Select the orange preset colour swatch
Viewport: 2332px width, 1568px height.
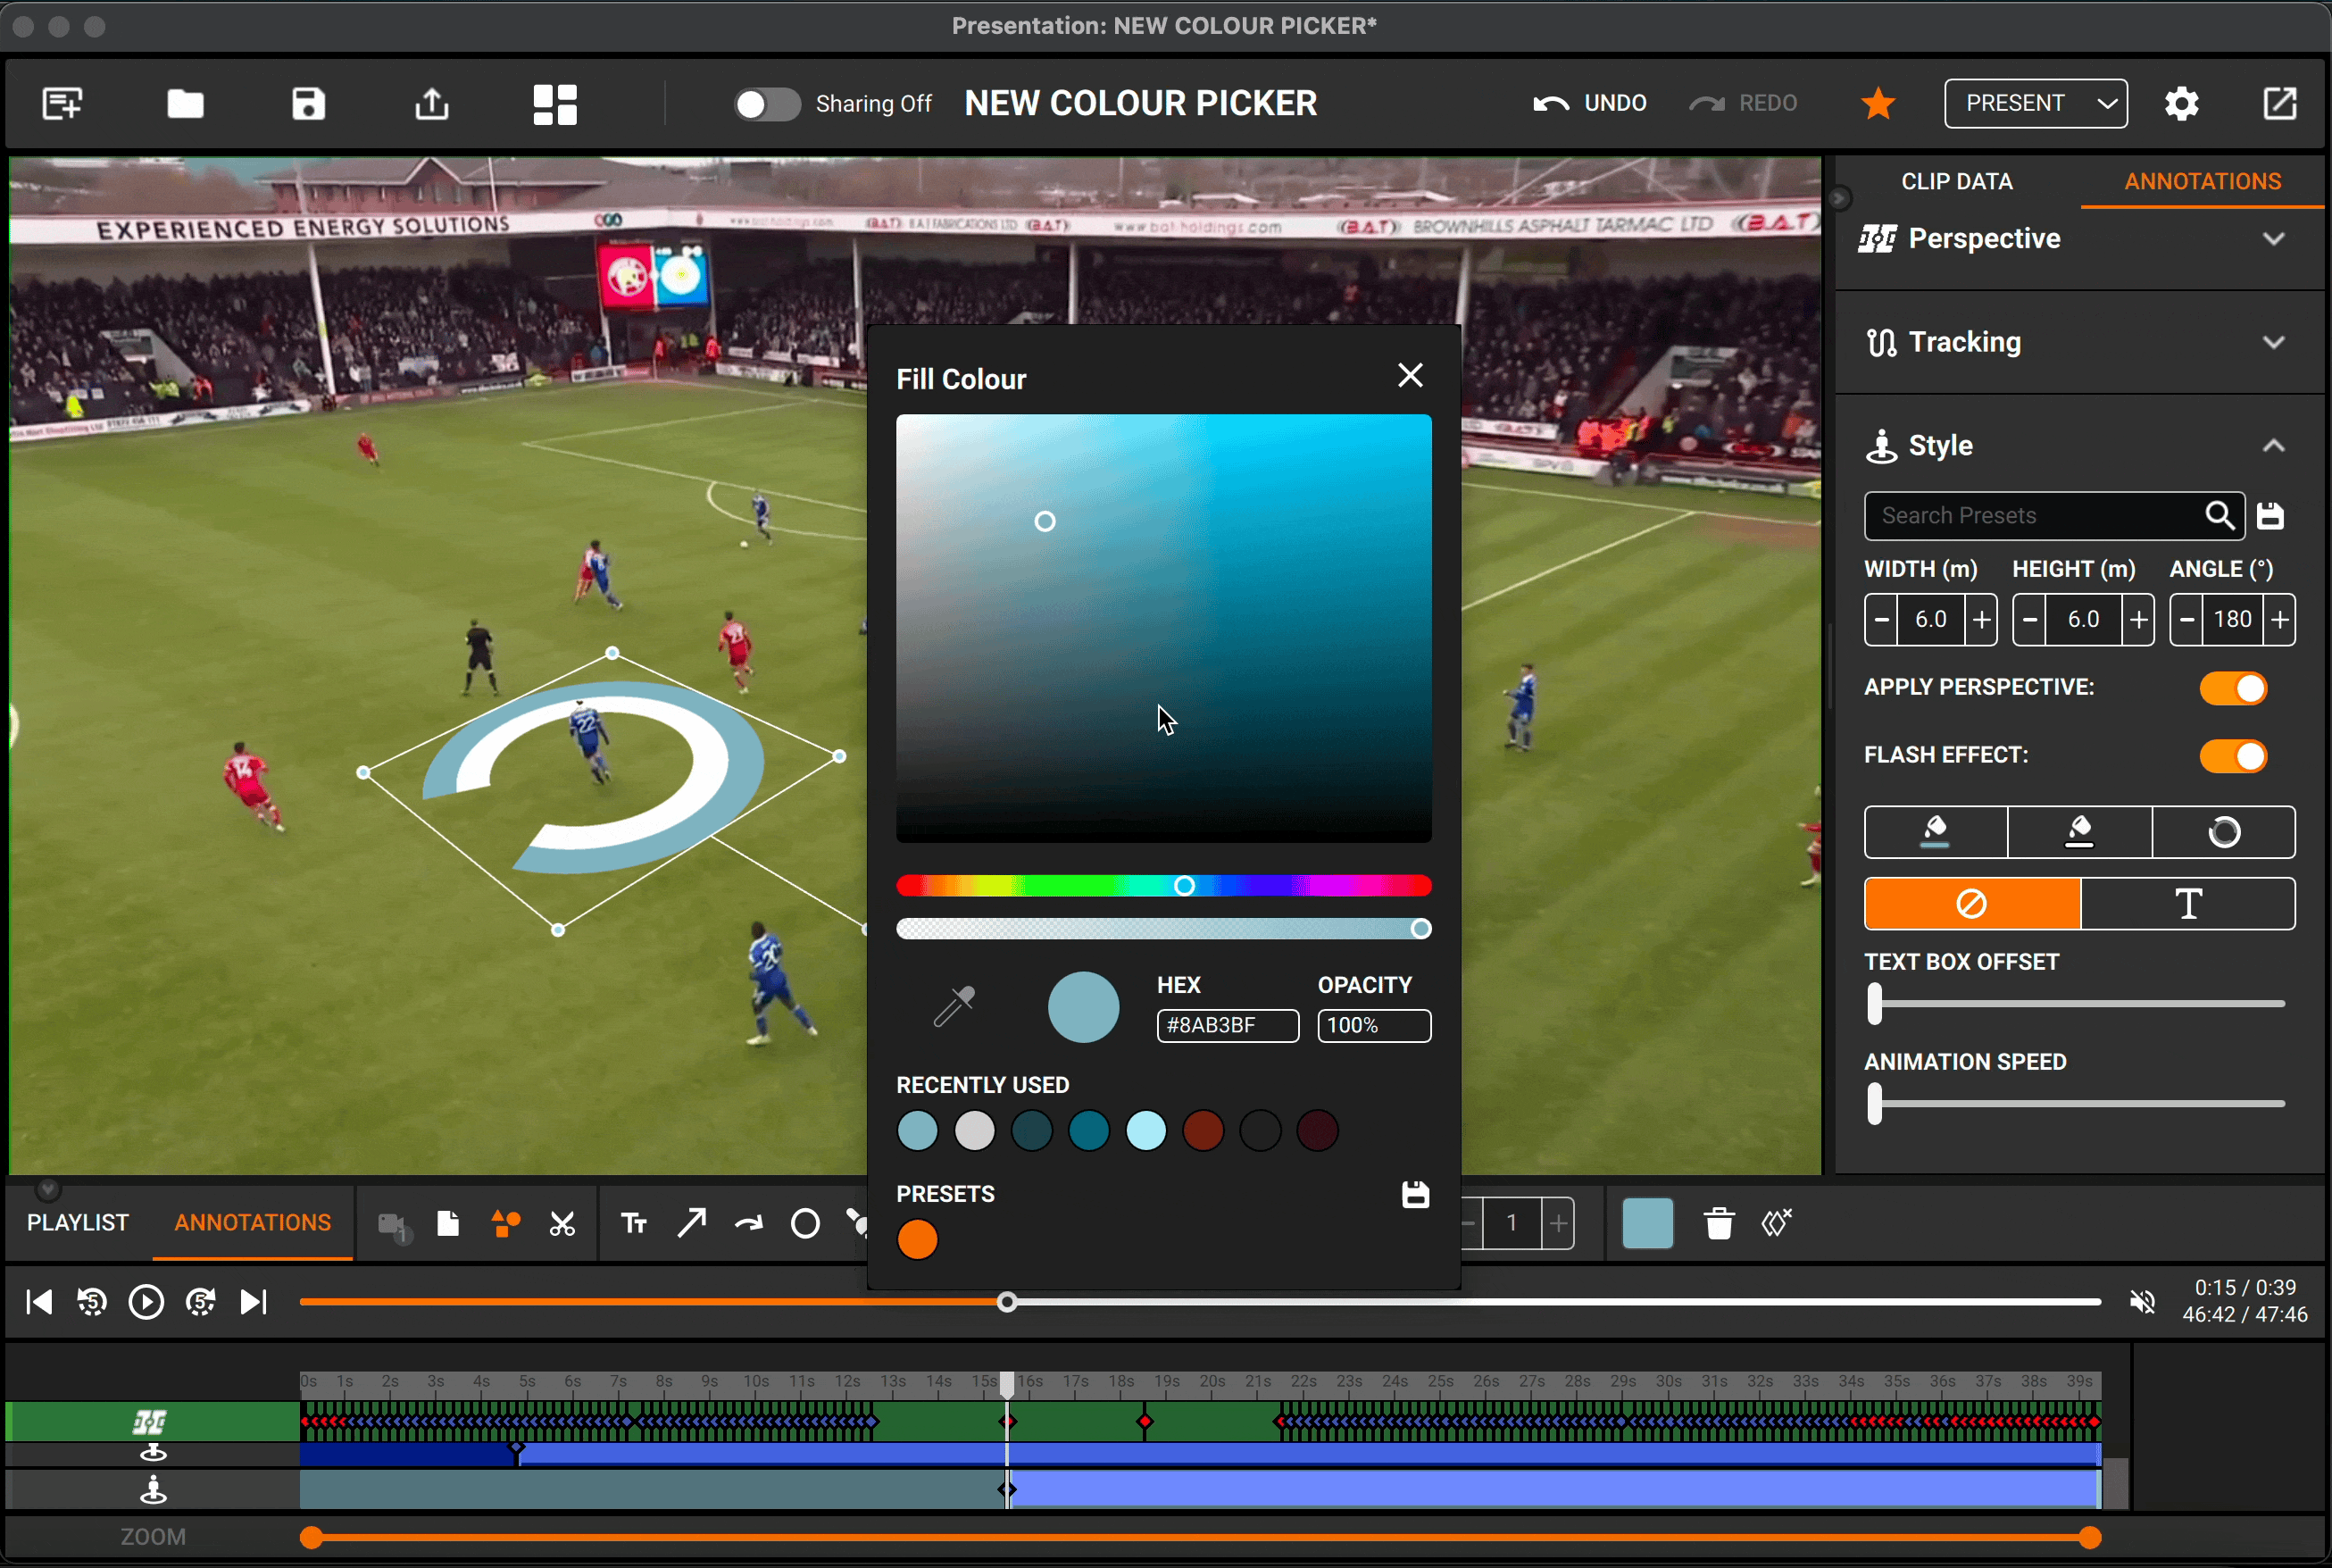[917, 1239]
